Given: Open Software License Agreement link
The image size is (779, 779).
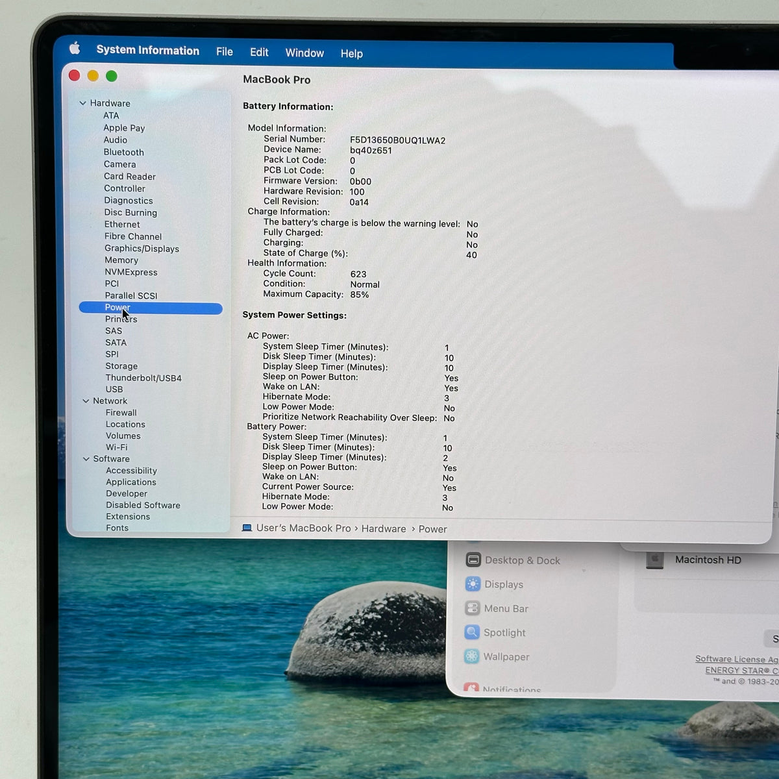Looking at the screenshot, I should [737, 659].
